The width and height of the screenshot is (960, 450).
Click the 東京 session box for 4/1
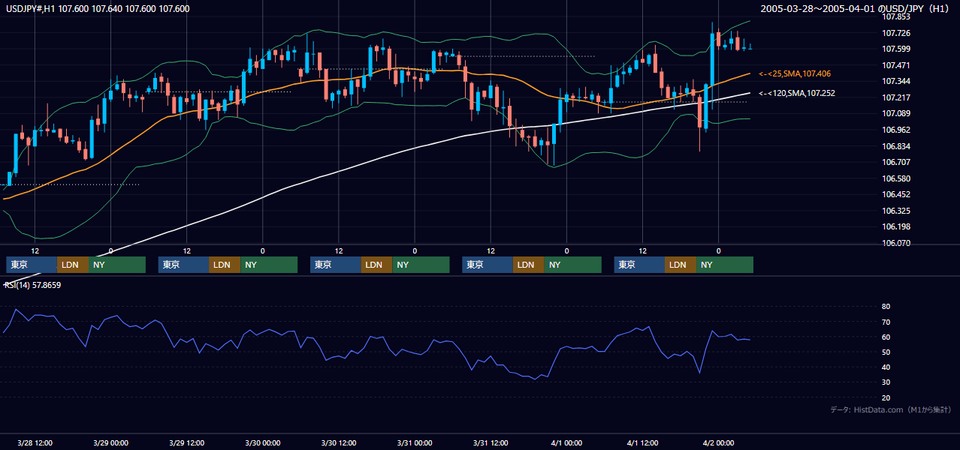coord(639,265)
